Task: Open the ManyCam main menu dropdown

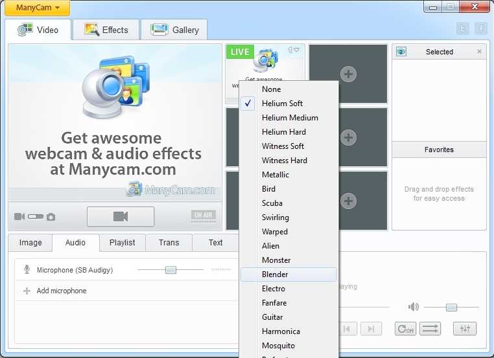Action: pyautogui.click(x=38, y=8)
